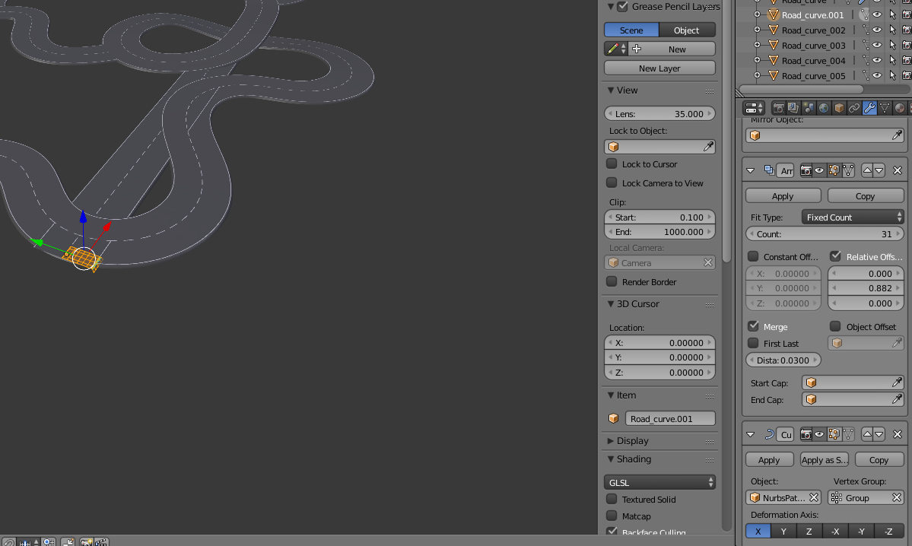The height and width of the screenshot is (546, 912).
Task: Enable the Textured Solid checkbox
Action: pyautogui.click(x=612, y=499)
